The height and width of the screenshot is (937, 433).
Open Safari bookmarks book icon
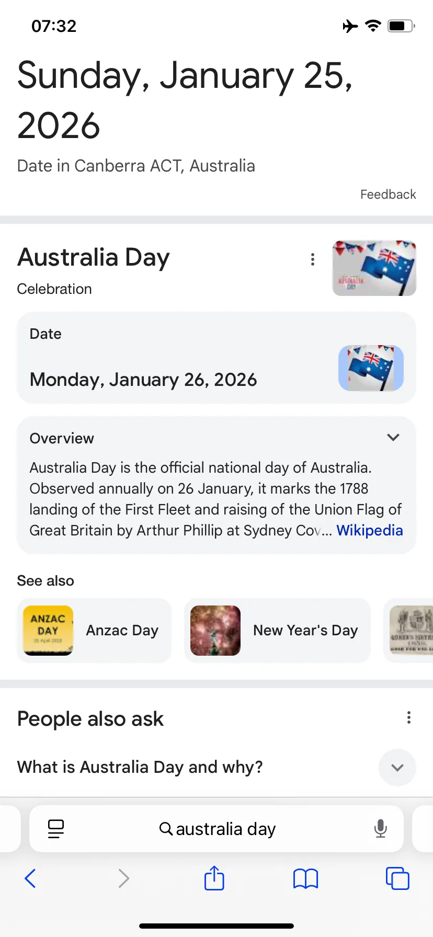pyautogui.click(x=305, y=878)
